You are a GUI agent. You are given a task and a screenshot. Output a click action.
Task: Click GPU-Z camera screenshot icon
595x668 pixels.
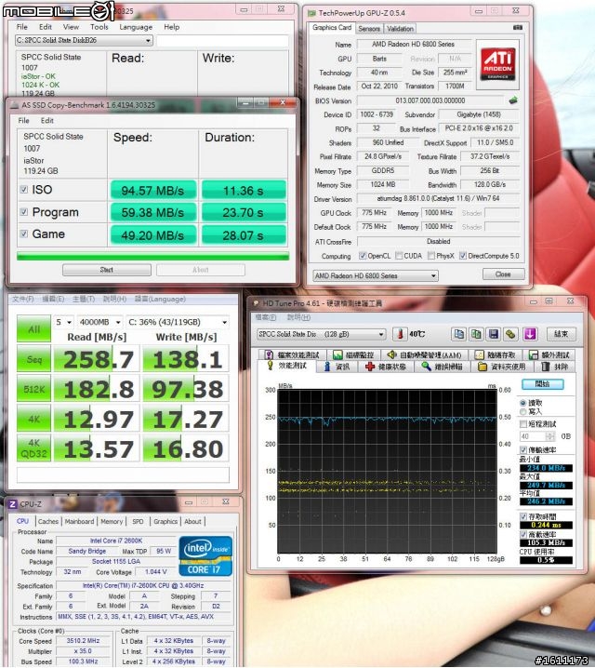tap(518, 28)
